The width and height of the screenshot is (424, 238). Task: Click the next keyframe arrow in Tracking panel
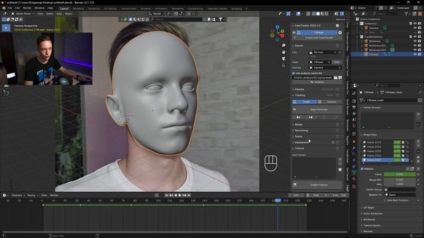(x=311, y=117)
